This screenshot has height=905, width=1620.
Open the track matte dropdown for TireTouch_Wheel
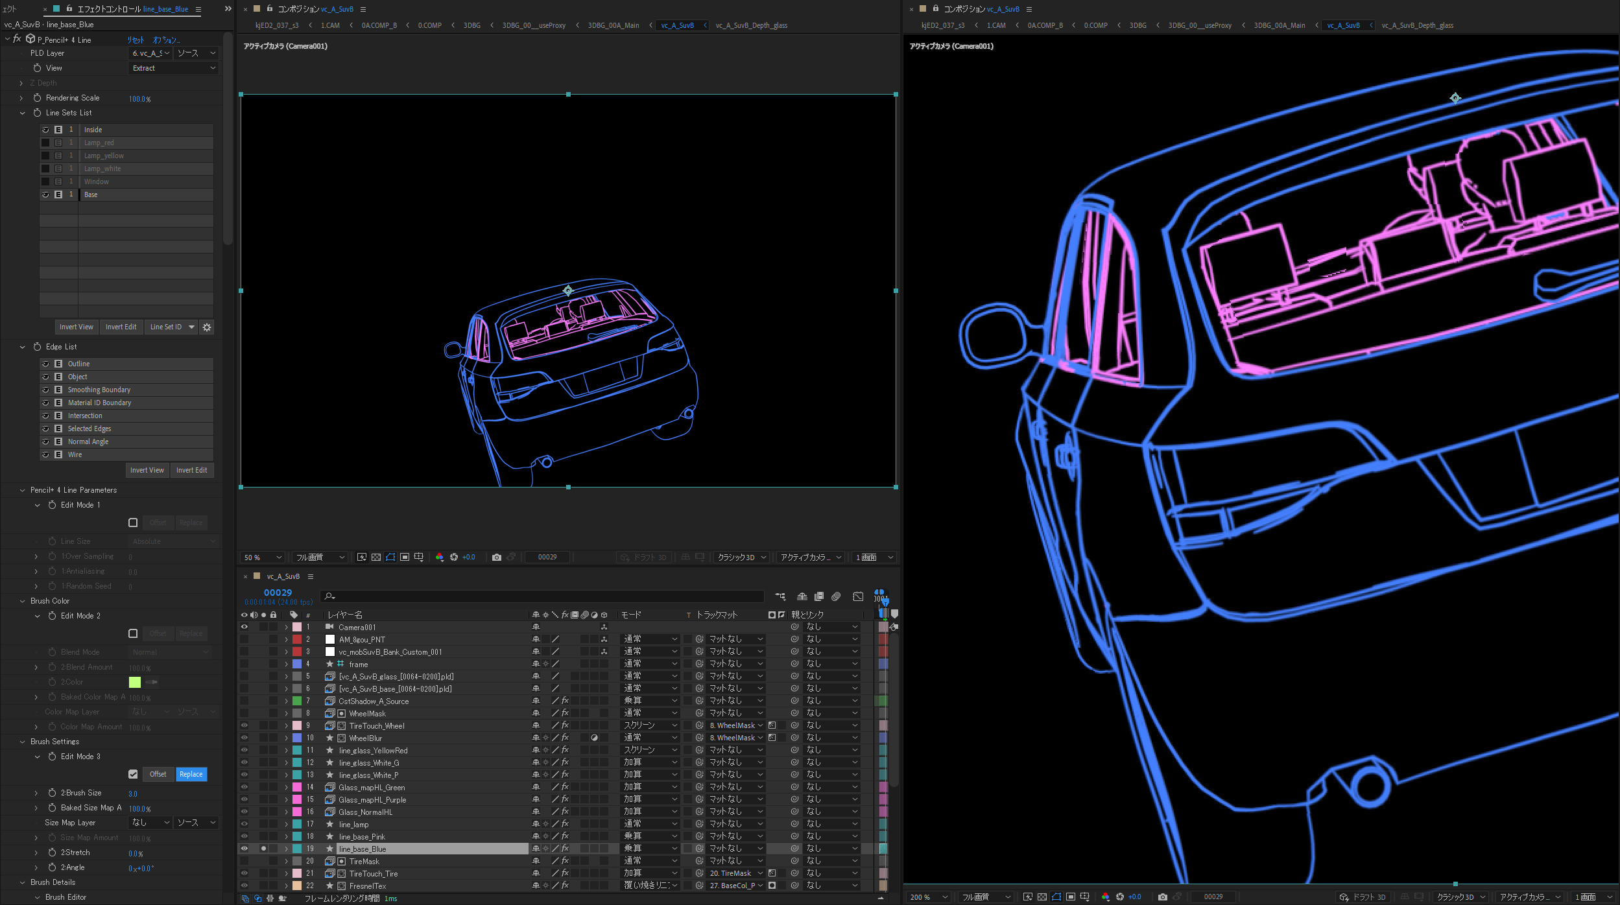733,725
